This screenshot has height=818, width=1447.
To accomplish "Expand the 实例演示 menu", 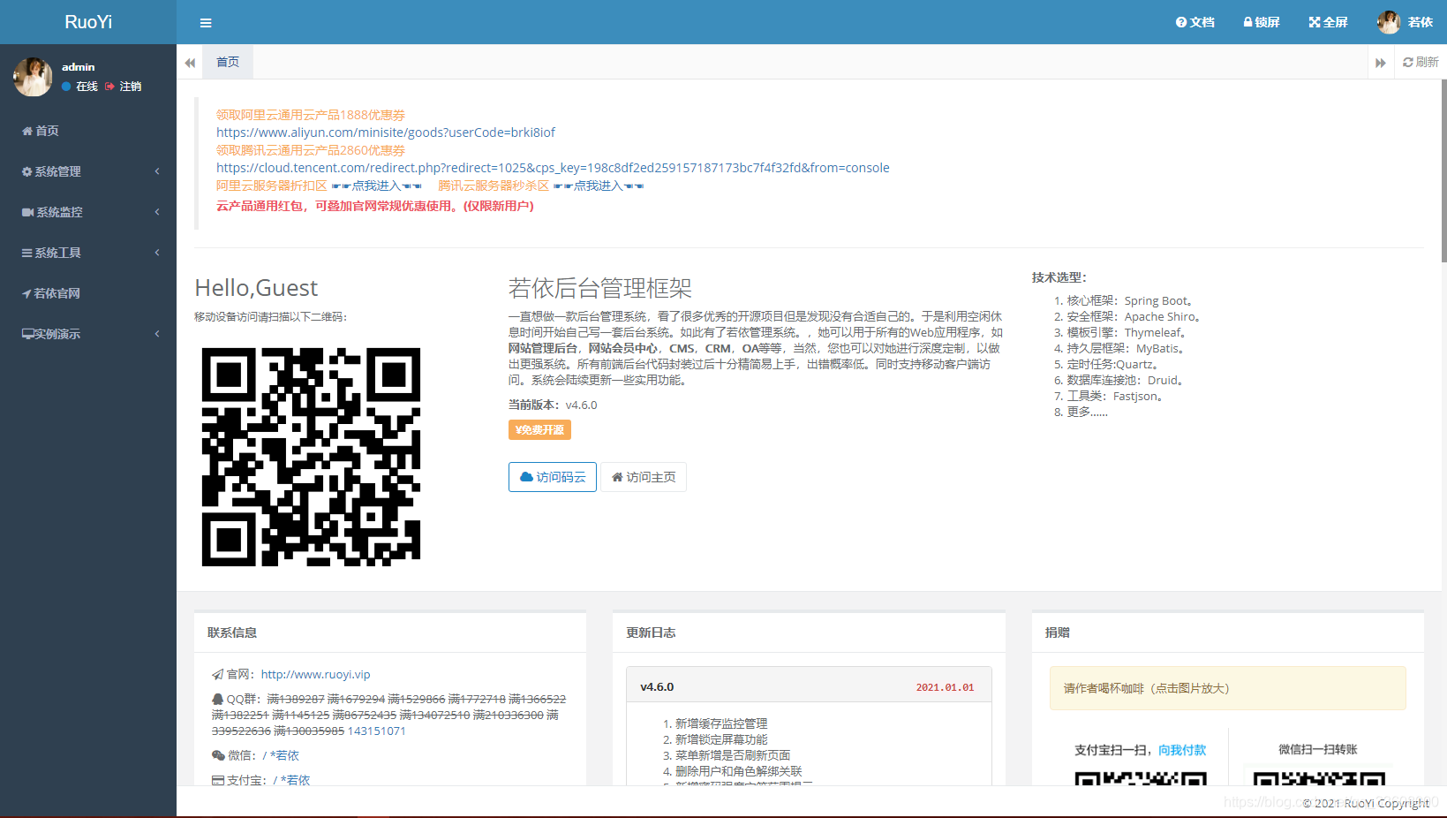I will pos(88,334).
